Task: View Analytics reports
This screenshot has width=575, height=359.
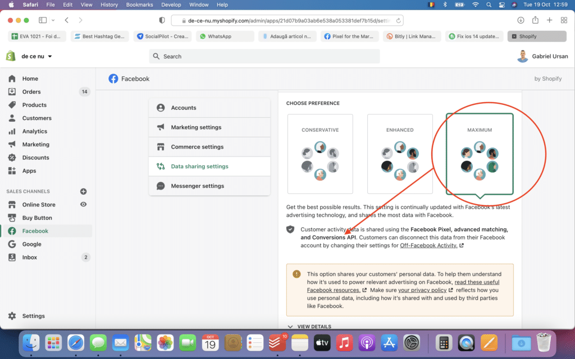Action: 34,131
